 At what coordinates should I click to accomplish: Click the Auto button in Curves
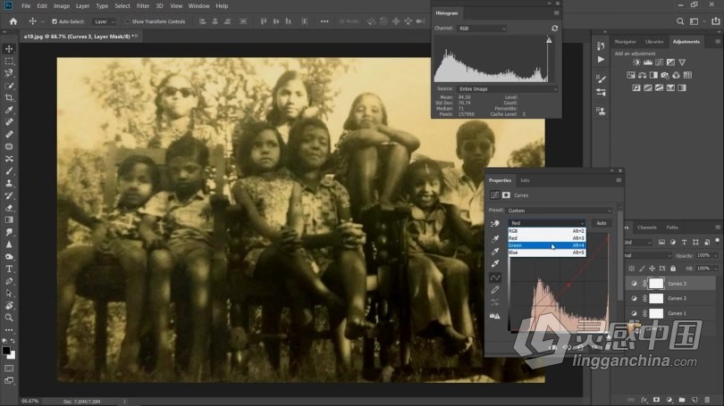coord(602,223)
